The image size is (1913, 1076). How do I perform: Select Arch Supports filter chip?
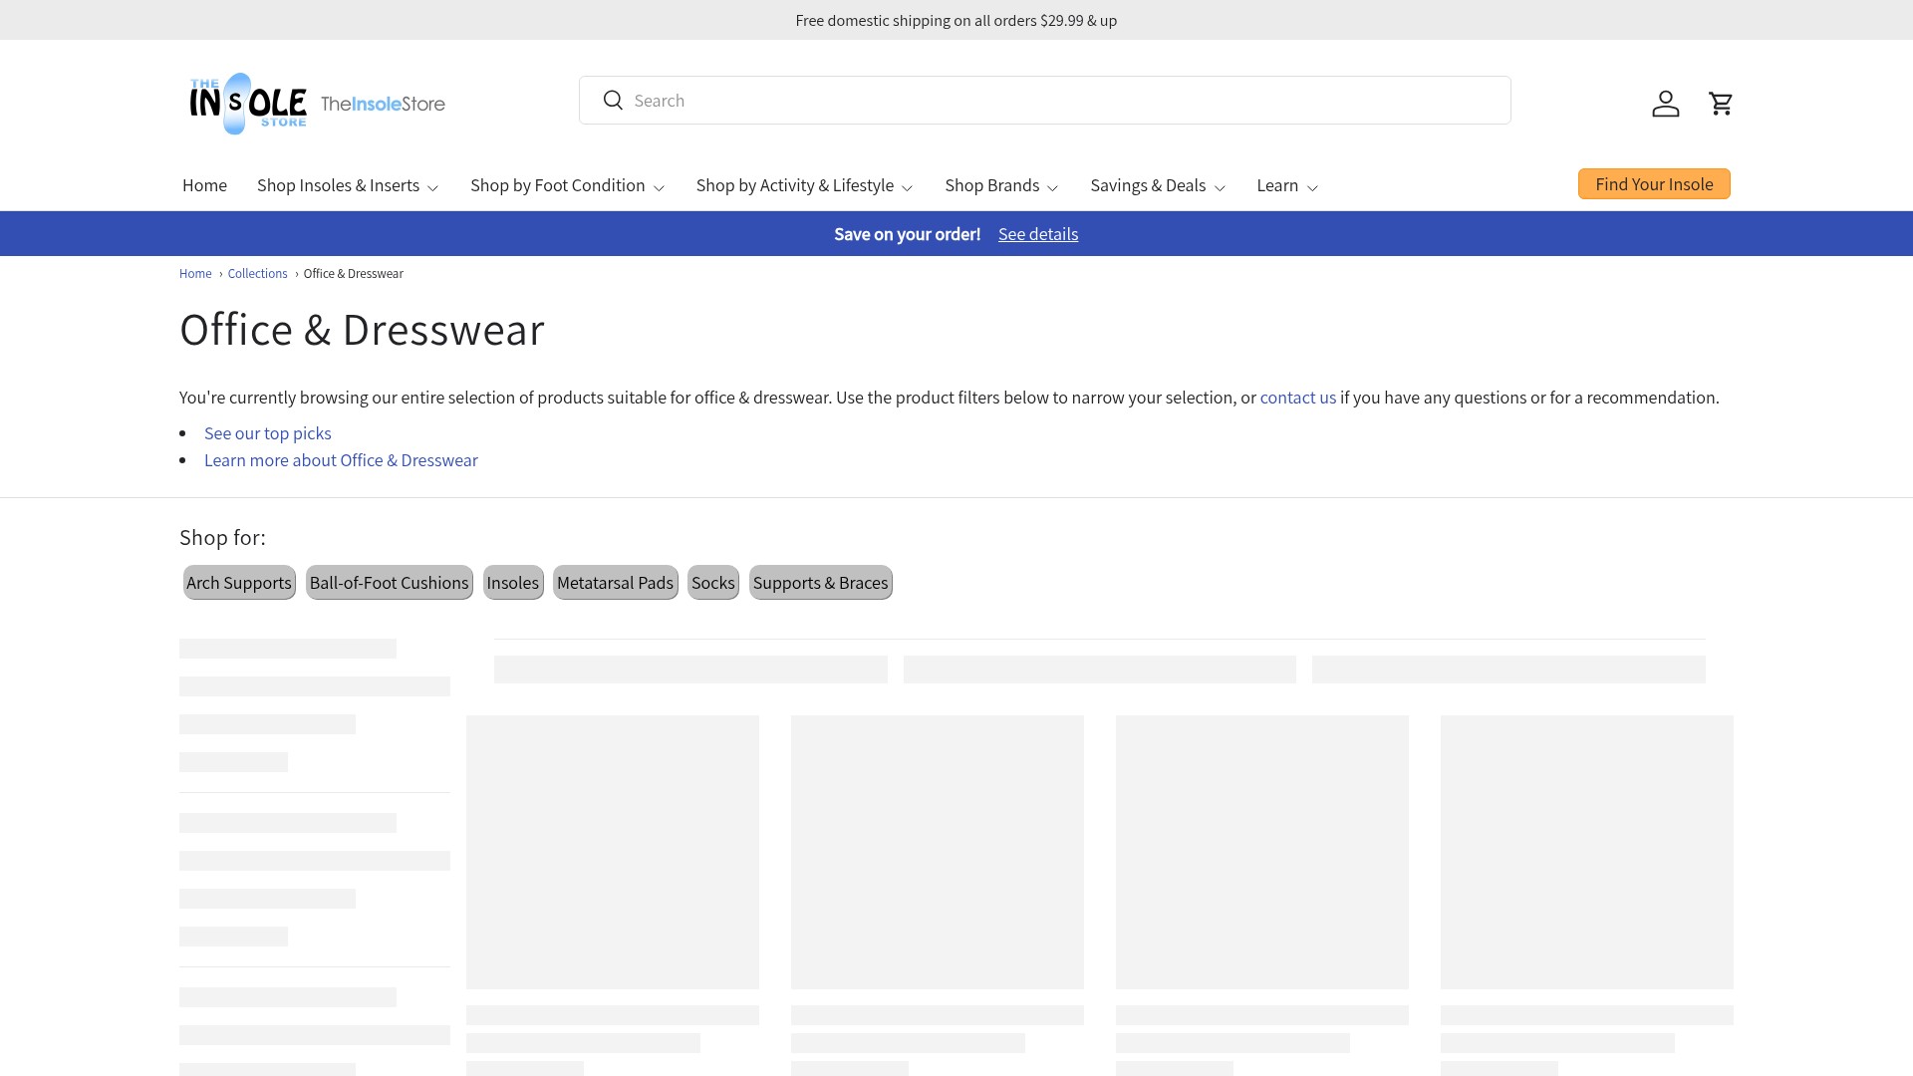click(239, 583)
